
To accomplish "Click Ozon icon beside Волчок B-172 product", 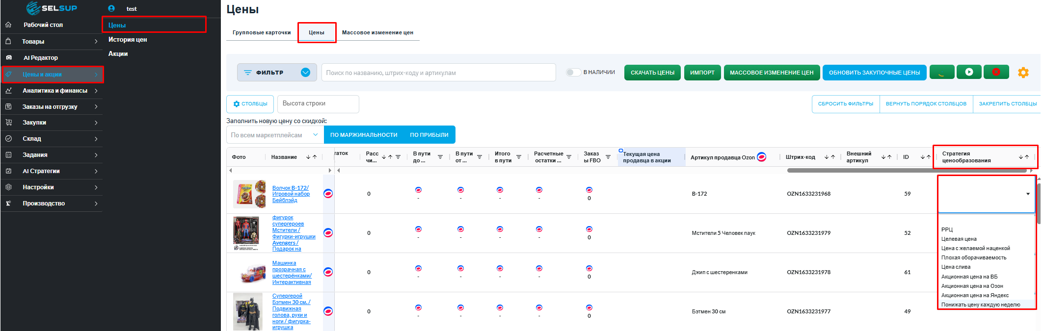I will click(x=328, y=194).
